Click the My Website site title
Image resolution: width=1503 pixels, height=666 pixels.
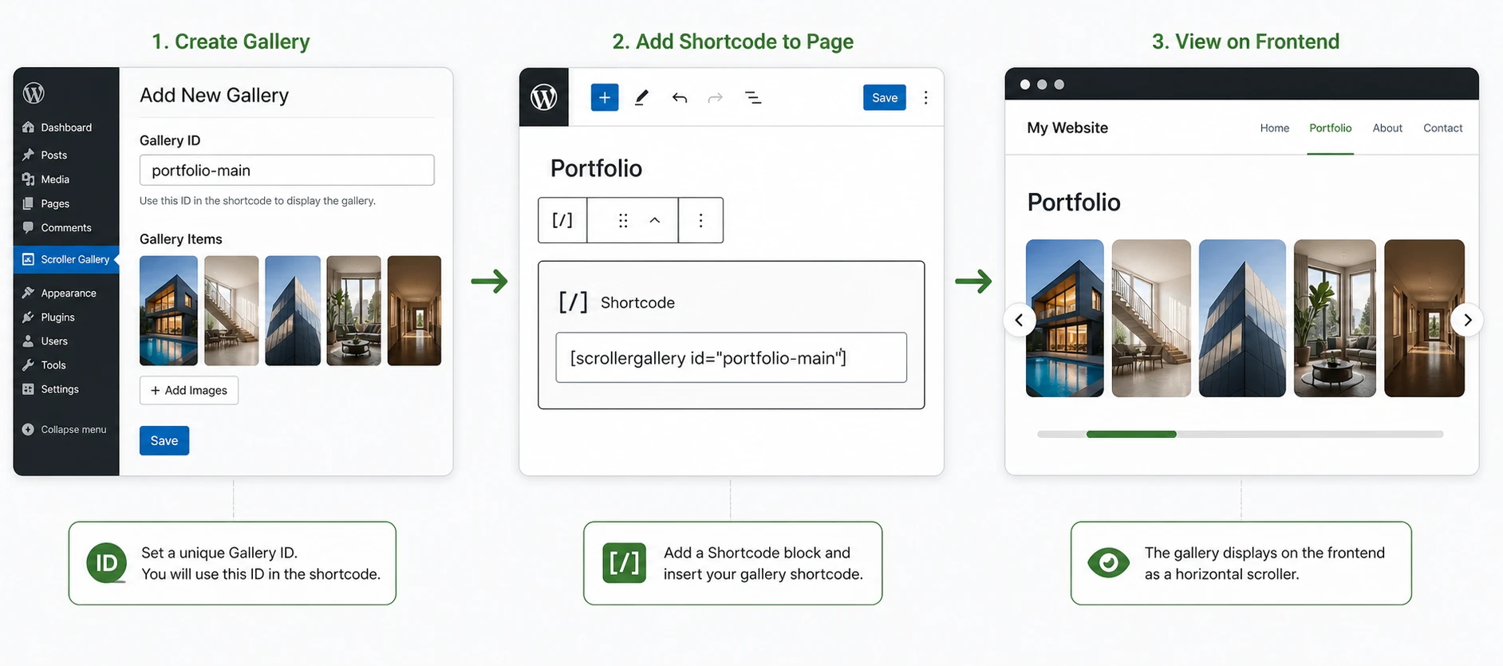[1067, 128]
